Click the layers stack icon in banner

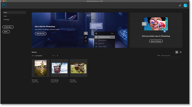click(96, 33)
